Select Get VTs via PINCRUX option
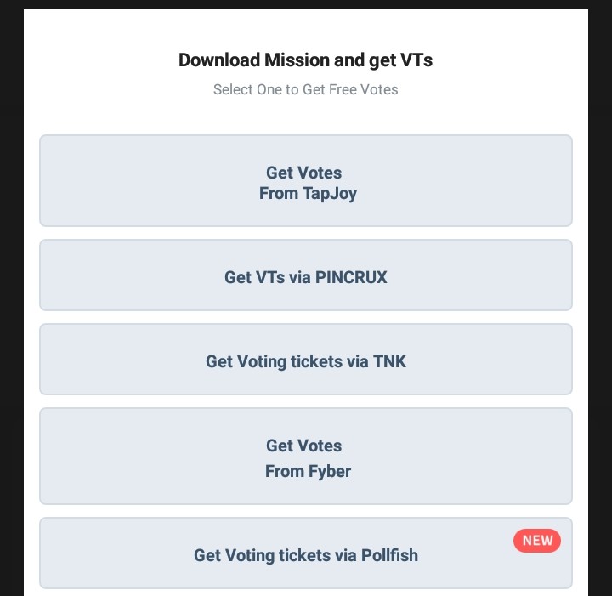 tap(306, 275)
